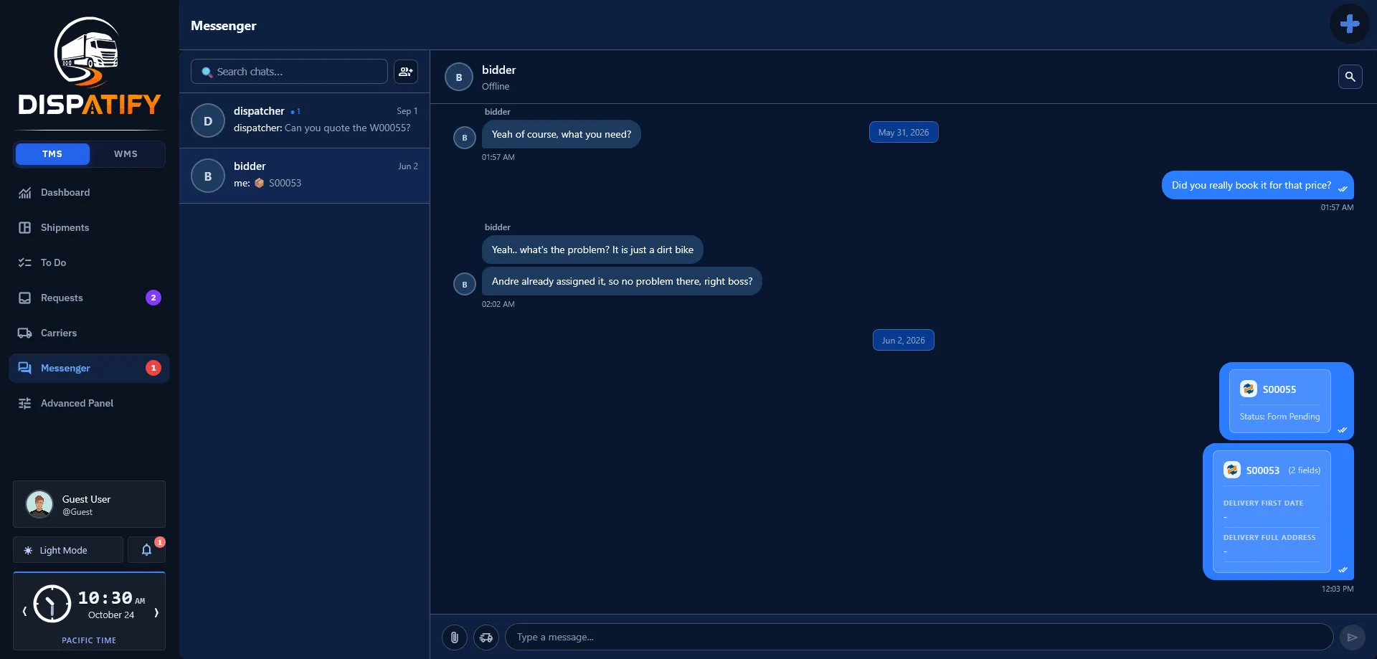Click the May 31, 2026 date chip
Viewport: 1377px width, 659px height.
click(904, 133)
